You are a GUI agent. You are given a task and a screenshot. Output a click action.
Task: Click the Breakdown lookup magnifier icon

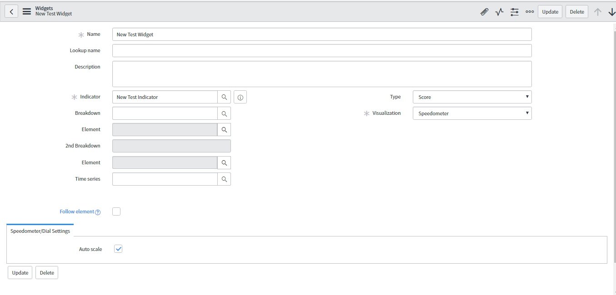pos(224,113)
